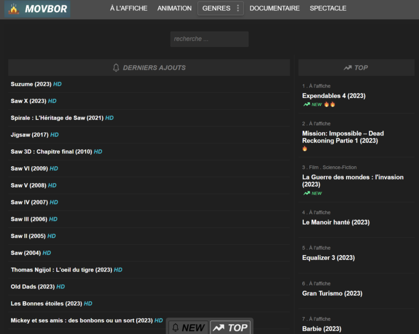
Task: Open Gran Turismo (2023) from top list
Action: pos(332,294)
